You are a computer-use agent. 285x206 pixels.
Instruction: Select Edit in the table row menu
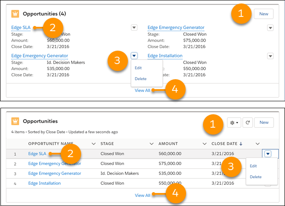253,166
